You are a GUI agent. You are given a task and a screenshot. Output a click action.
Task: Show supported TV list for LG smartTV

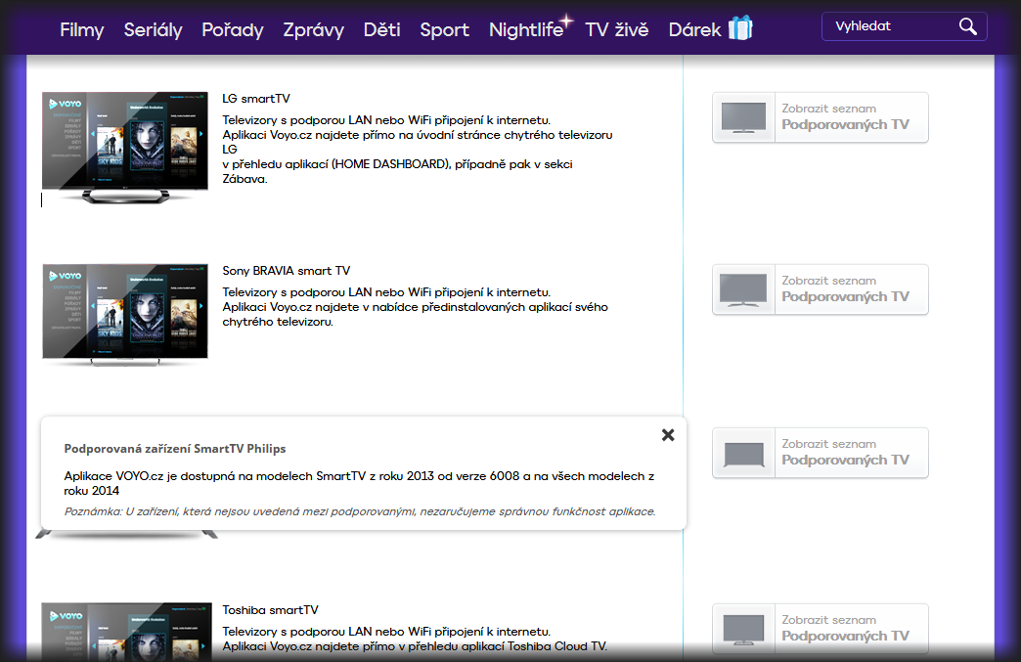[821, 117]
